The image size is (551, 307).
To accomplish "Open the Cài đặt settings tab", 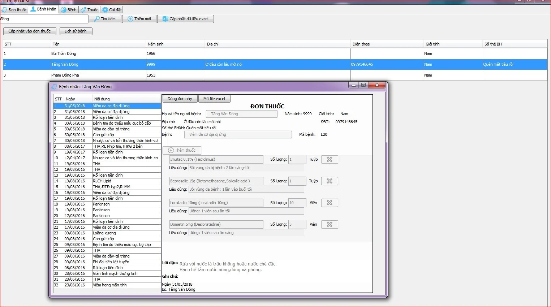I will point(112,10).
